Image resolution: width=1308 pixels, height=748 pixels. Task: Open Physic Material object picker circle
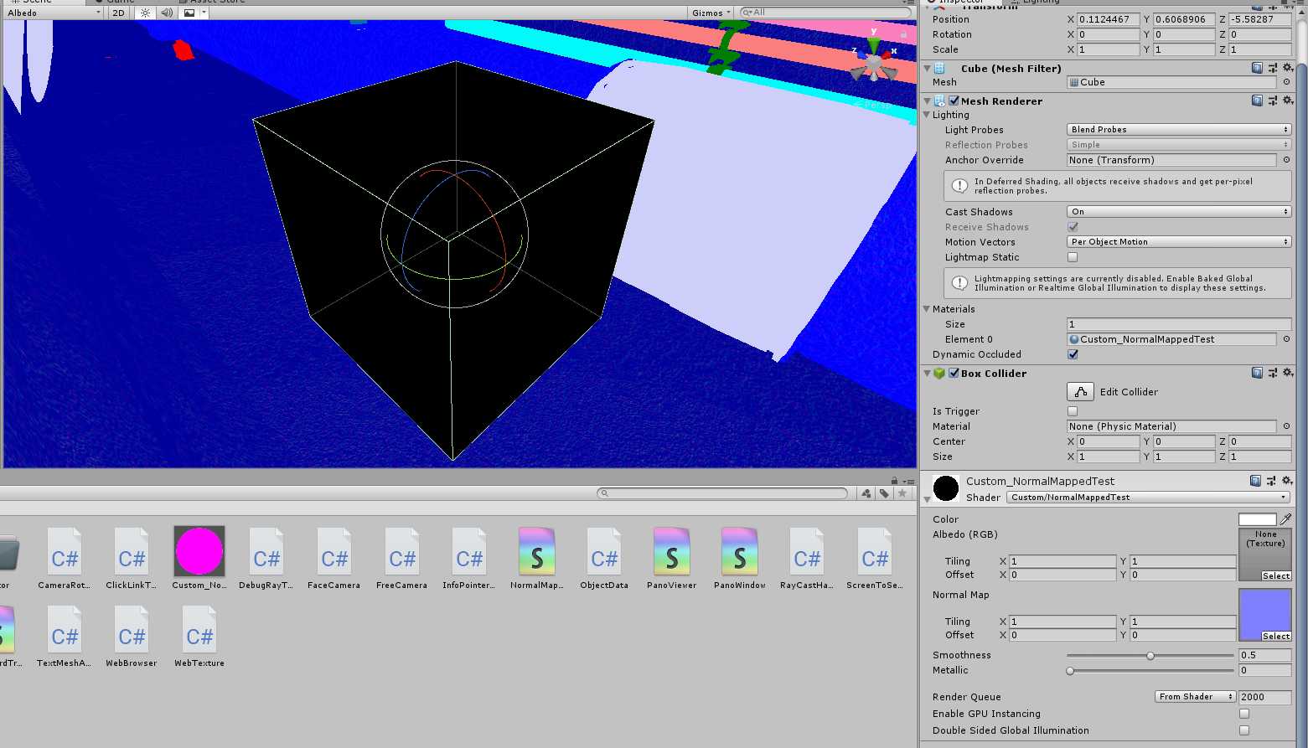point(1286,426)
